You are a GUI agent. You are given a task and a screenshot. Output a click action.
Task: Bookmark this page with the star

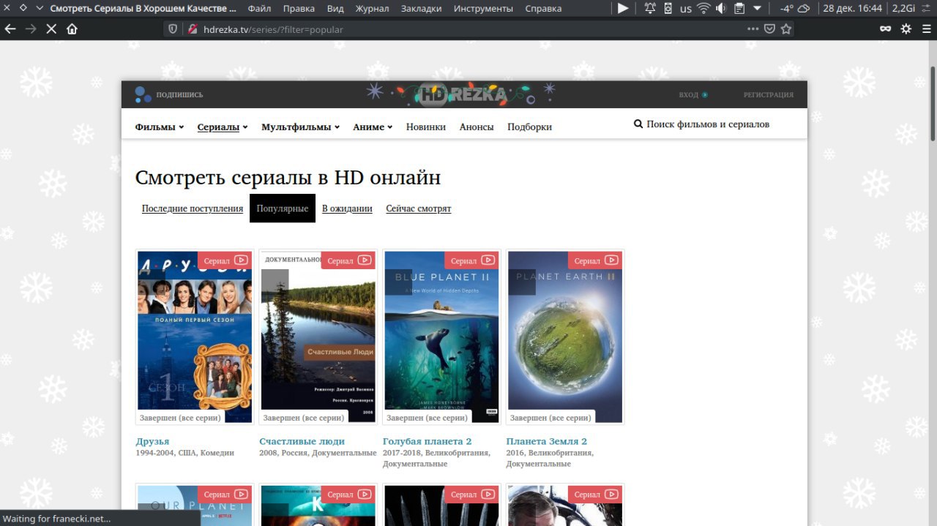786,29
